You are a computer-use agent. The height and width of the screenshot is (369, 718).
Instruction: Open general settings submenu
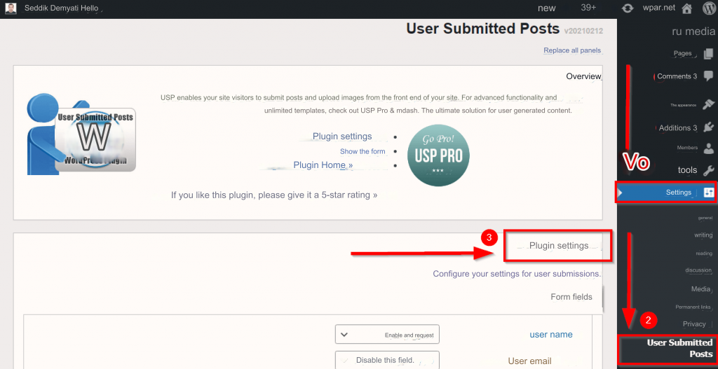(705, 218)
